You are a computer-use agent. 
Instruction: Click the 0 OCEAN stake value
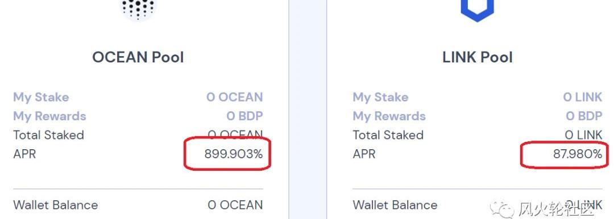[x=235, y=98]
